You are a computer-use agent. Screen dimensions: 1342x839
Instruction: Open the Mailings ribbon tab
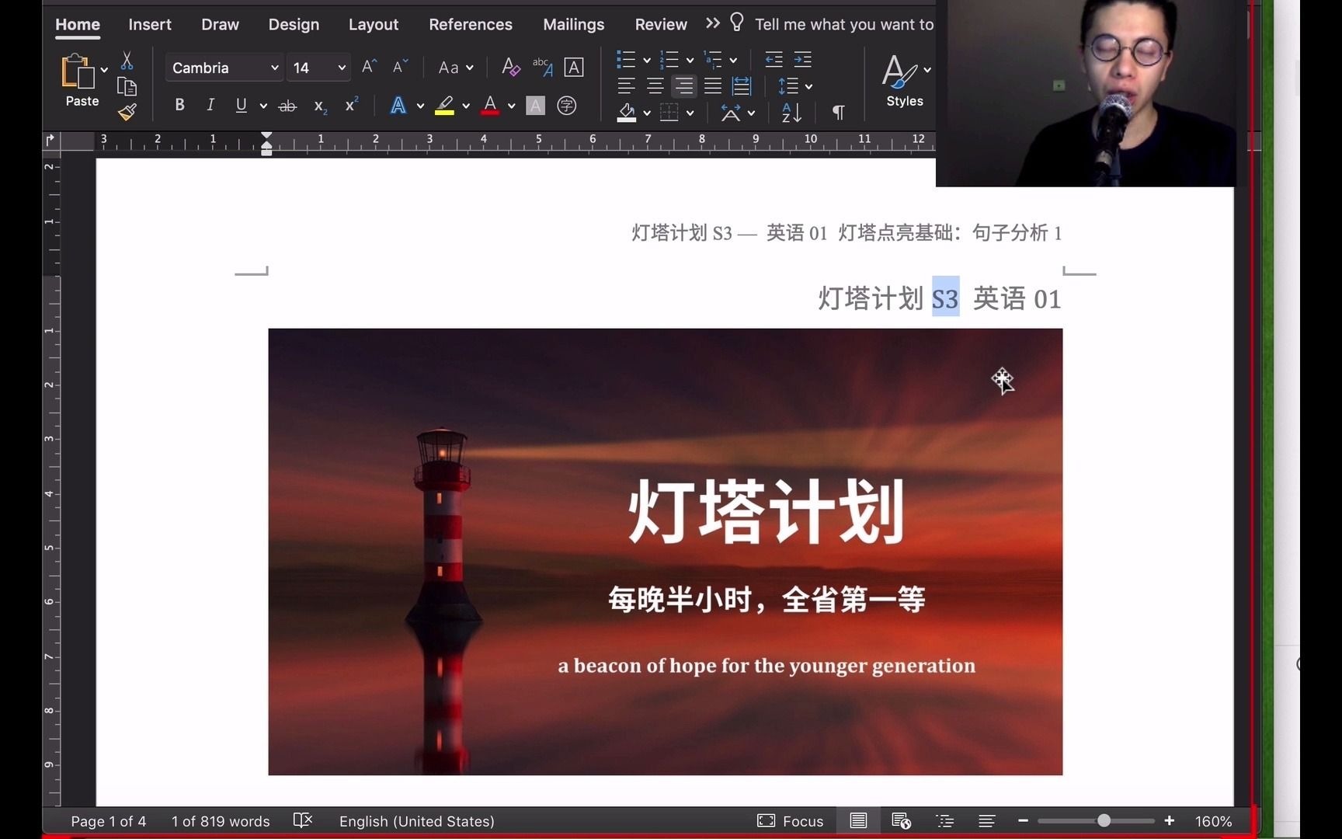click(573, 24)
